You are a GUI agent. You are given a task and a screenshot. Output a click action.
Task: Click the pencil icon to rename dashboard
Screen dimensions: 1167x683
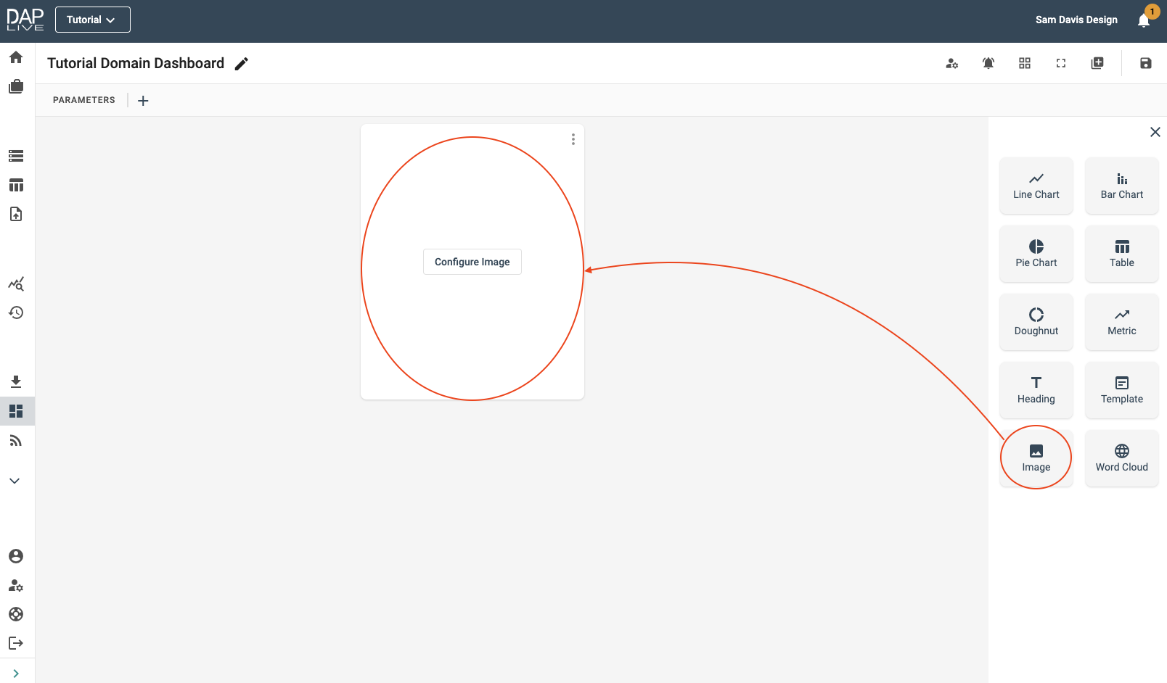(x=242, y=64)
